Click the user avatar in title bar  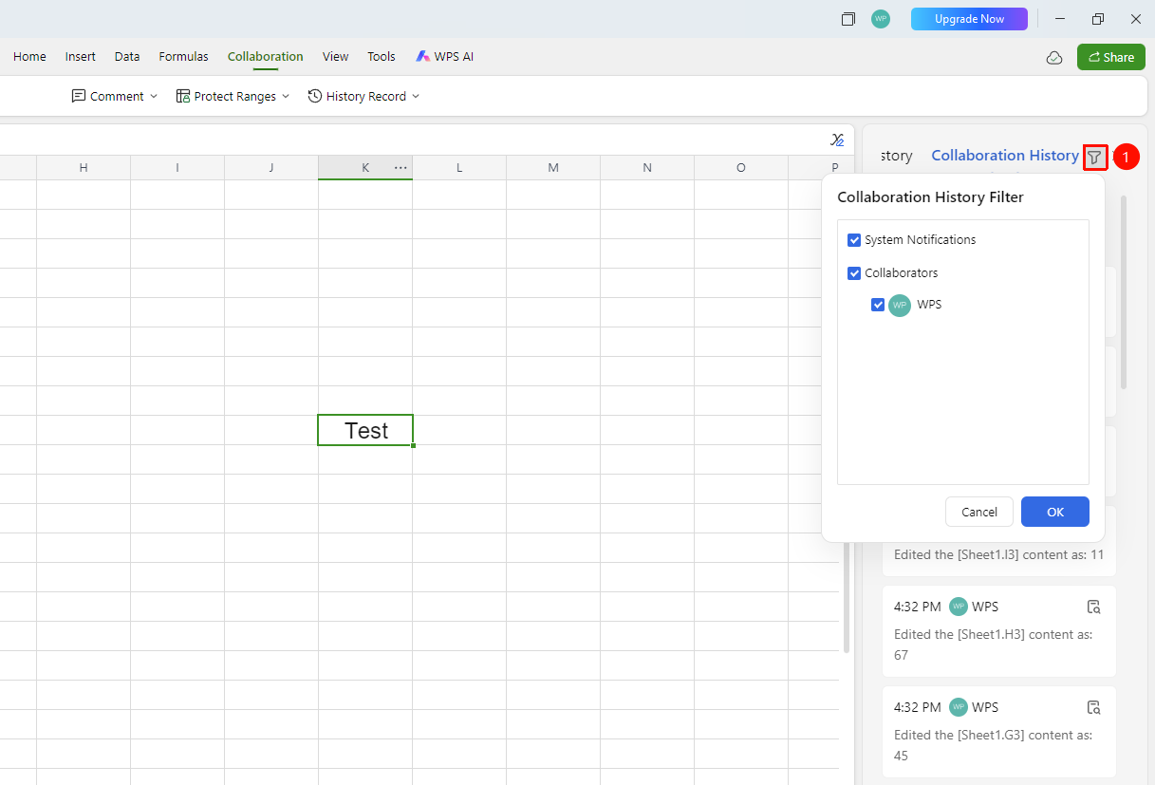pyautogui.click(x=881, y=19)
